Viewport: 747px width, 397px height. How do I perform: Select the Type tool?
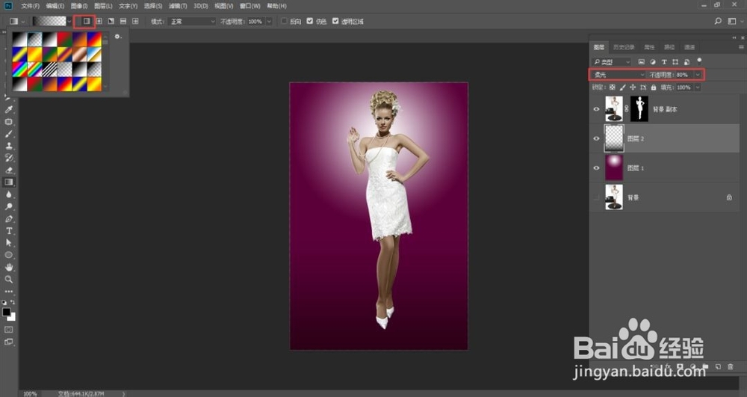[x=8, y=231]
